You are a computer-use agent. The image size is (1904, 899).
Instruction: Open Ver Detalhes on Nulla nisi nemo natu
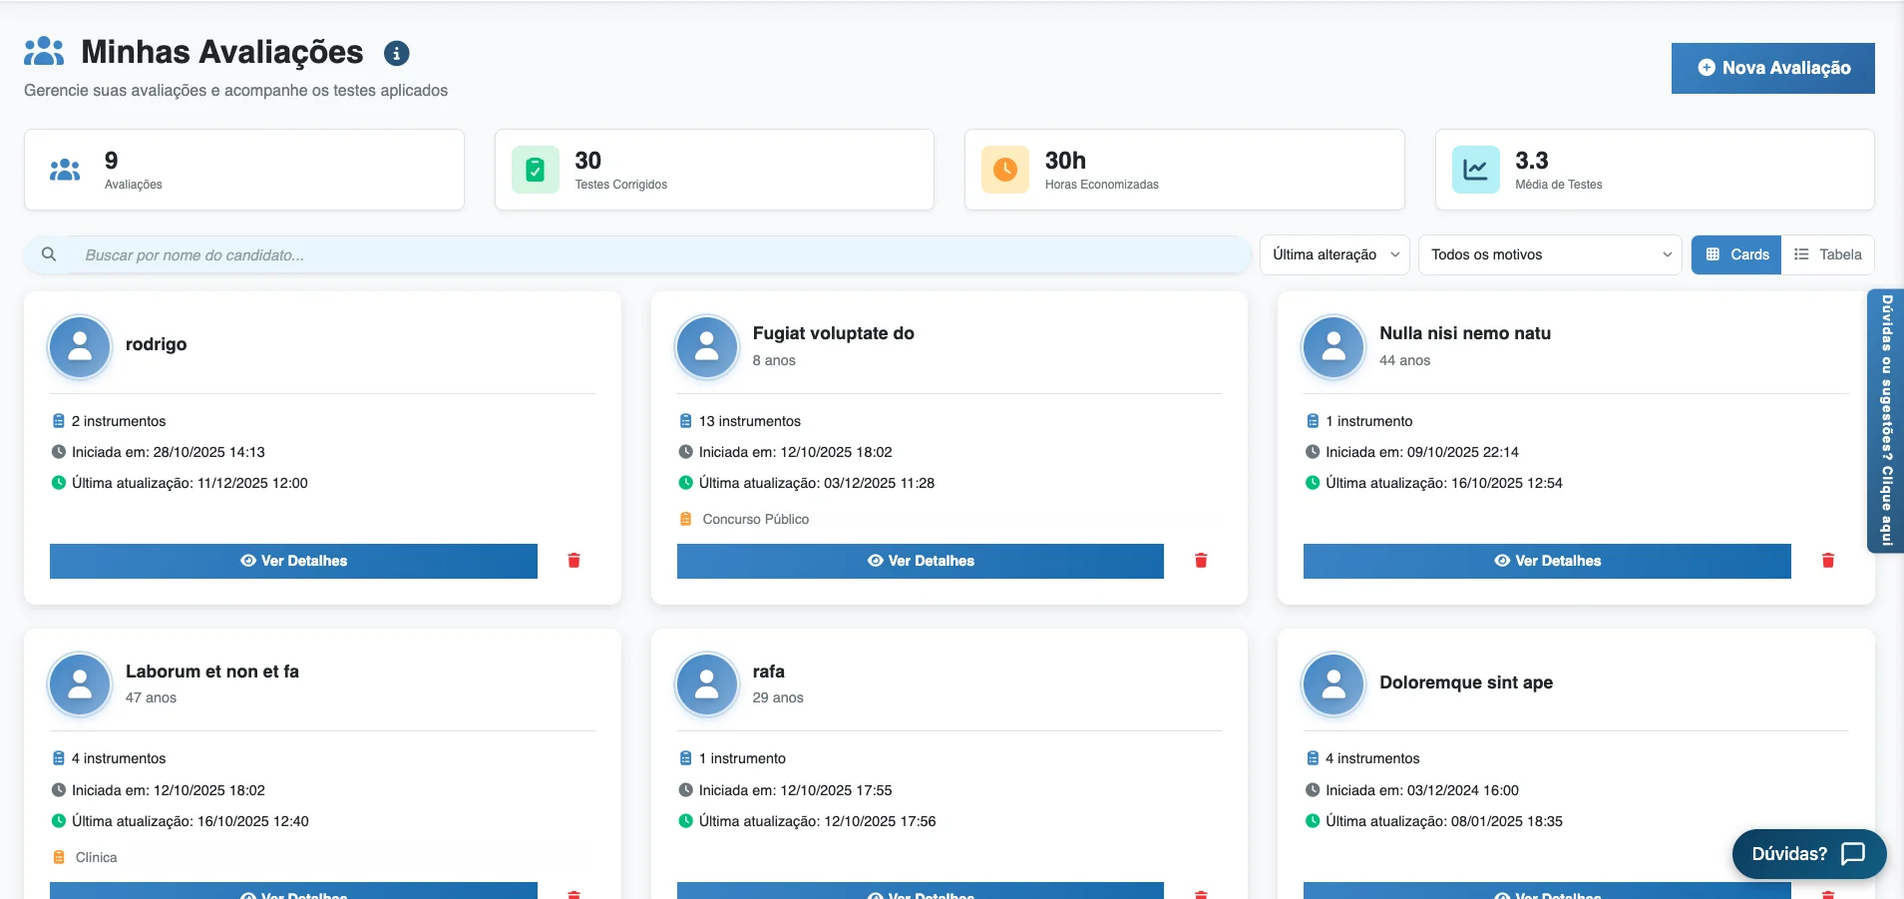point(1546,561)
